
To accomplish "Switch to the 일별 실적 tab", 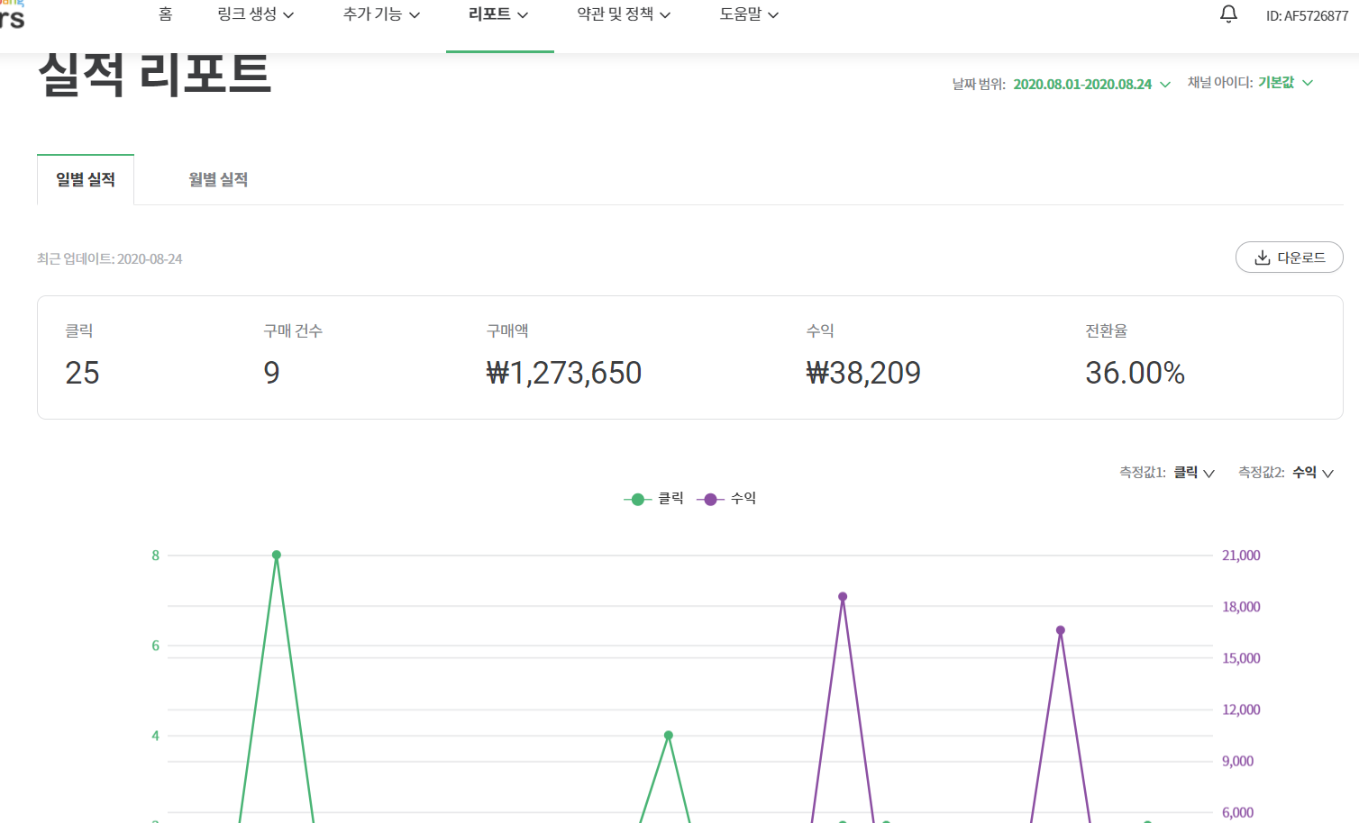I will pyautogui.click(x=86, y=179).
